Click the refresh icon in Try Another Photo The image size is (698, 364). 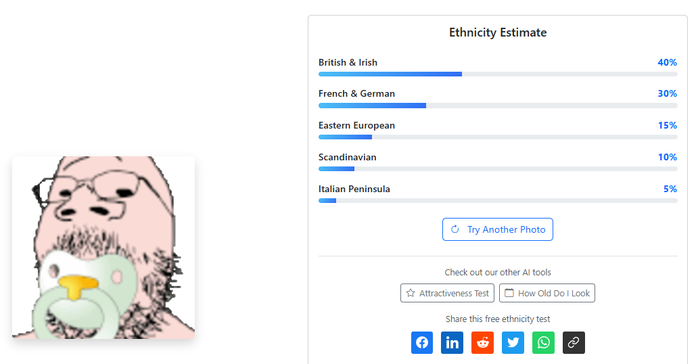click(x=455, y=229)
